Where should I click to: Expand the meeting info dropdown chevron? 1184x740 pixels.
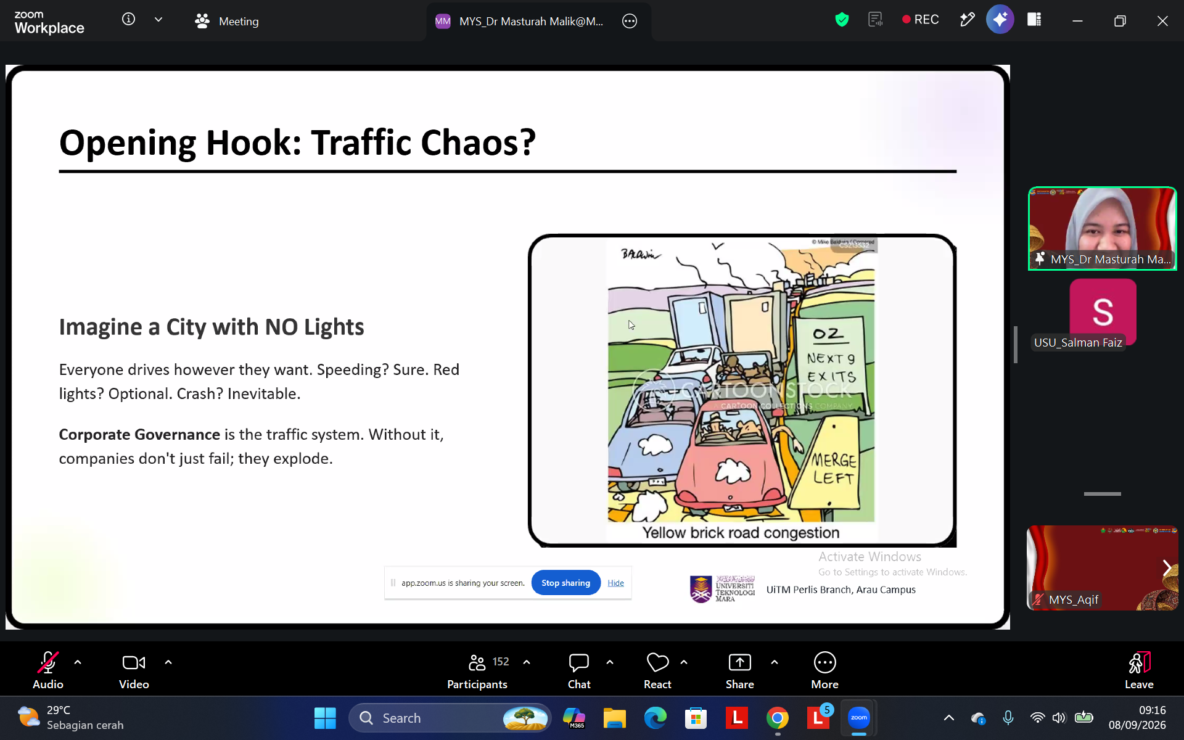coord(158,20)
